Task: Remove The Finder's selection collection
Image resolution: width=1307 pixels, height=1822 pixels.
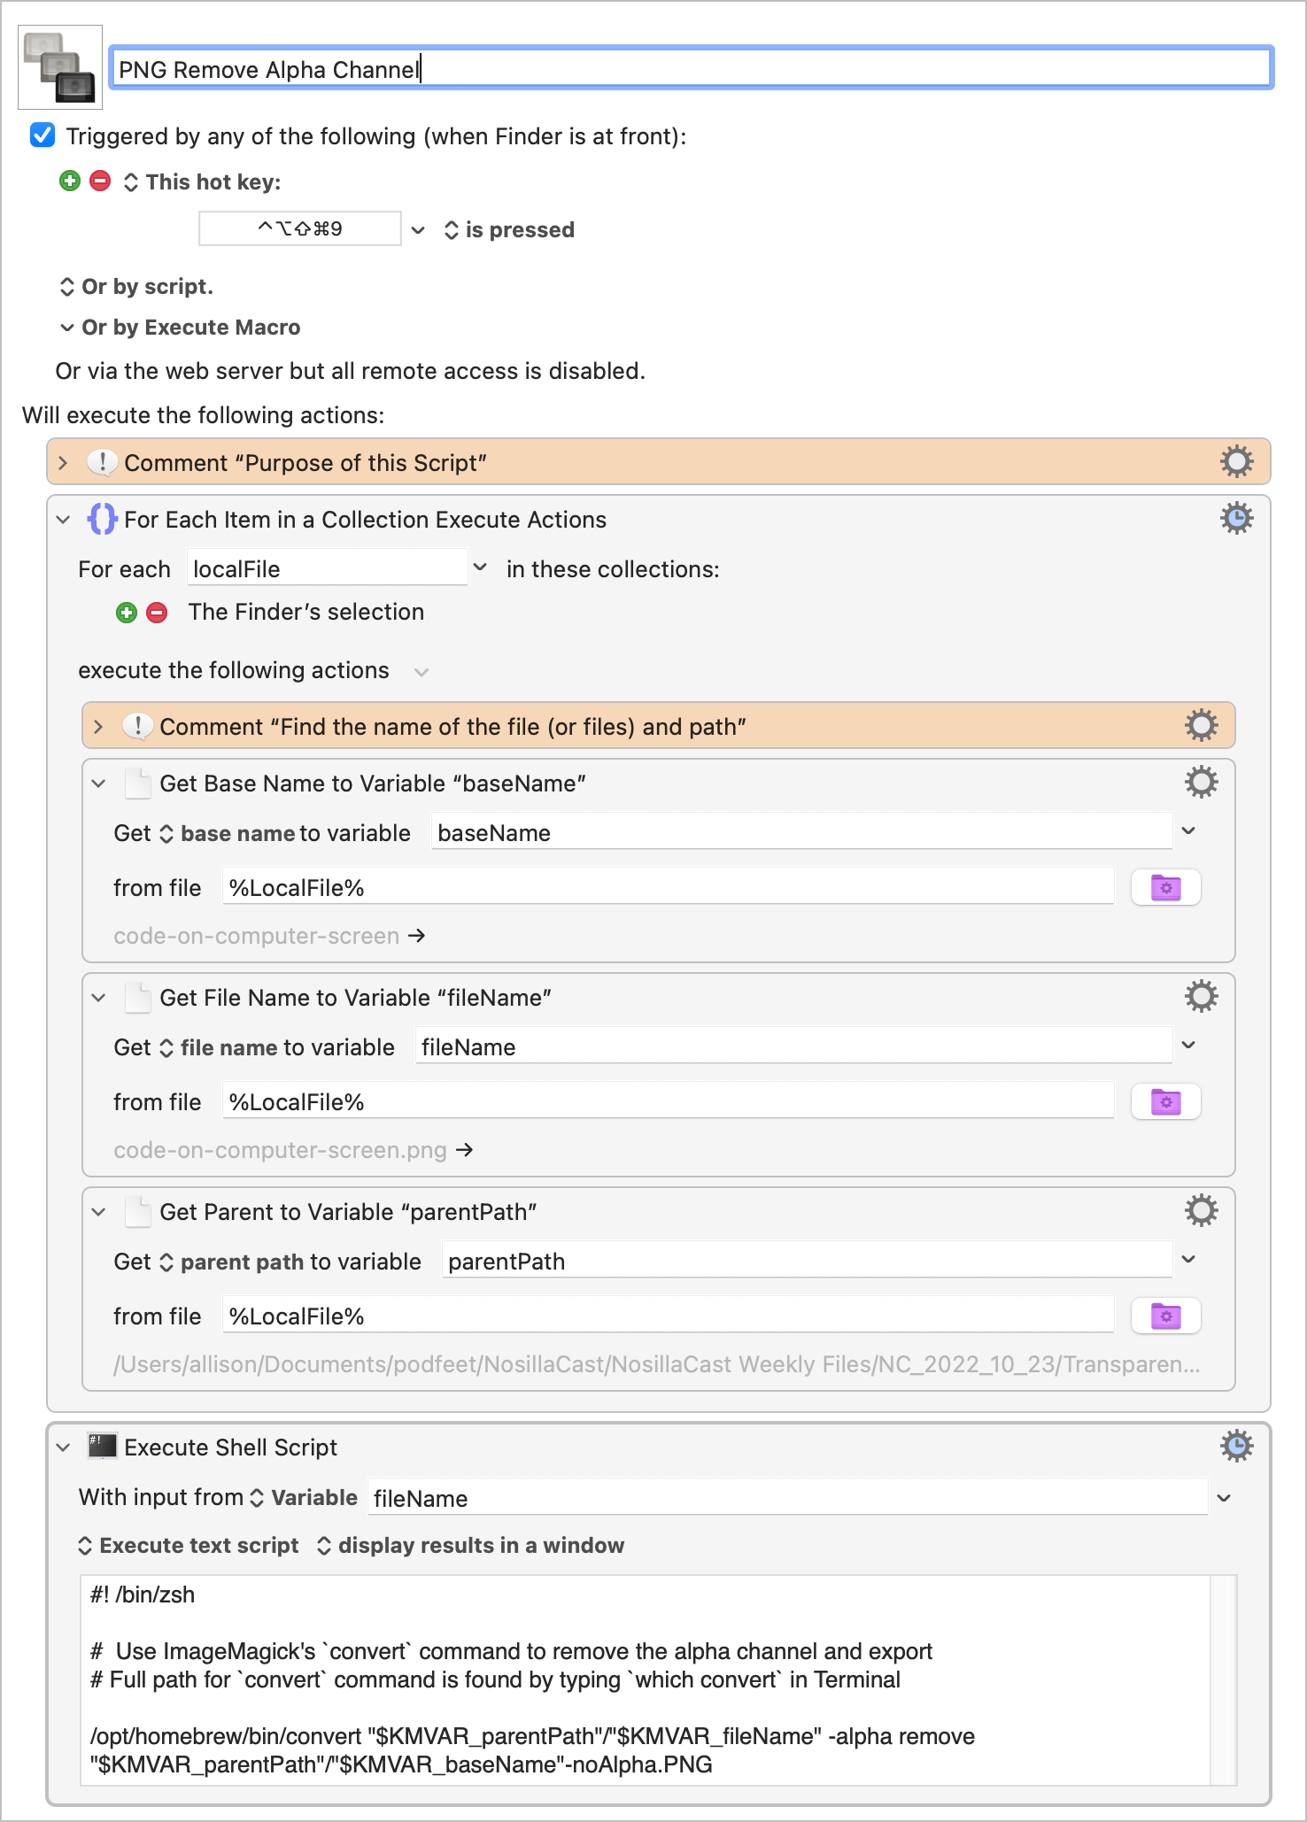Action: [157, 613]
